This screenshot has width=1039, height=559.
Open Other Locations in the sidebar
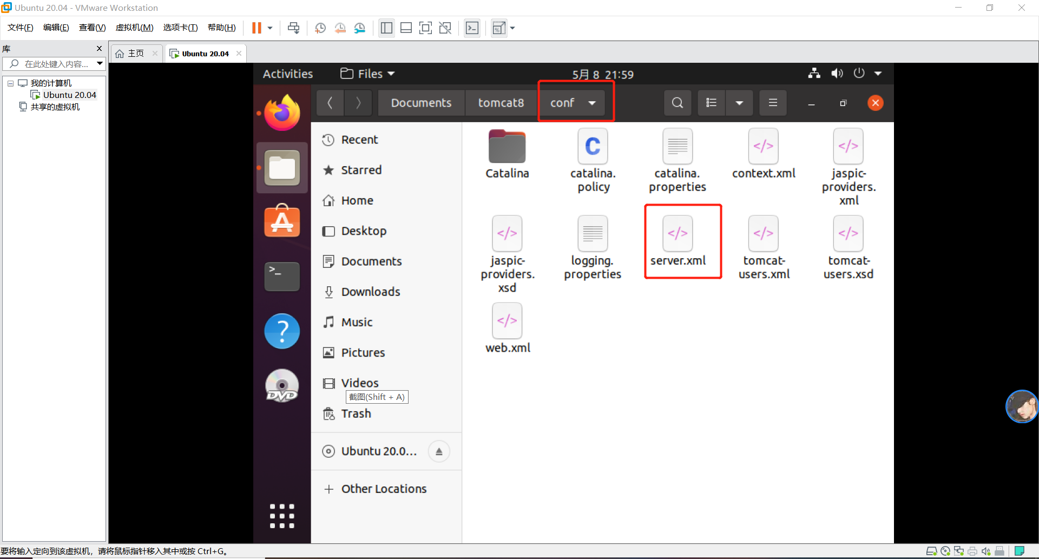click(x=383, y=488)
